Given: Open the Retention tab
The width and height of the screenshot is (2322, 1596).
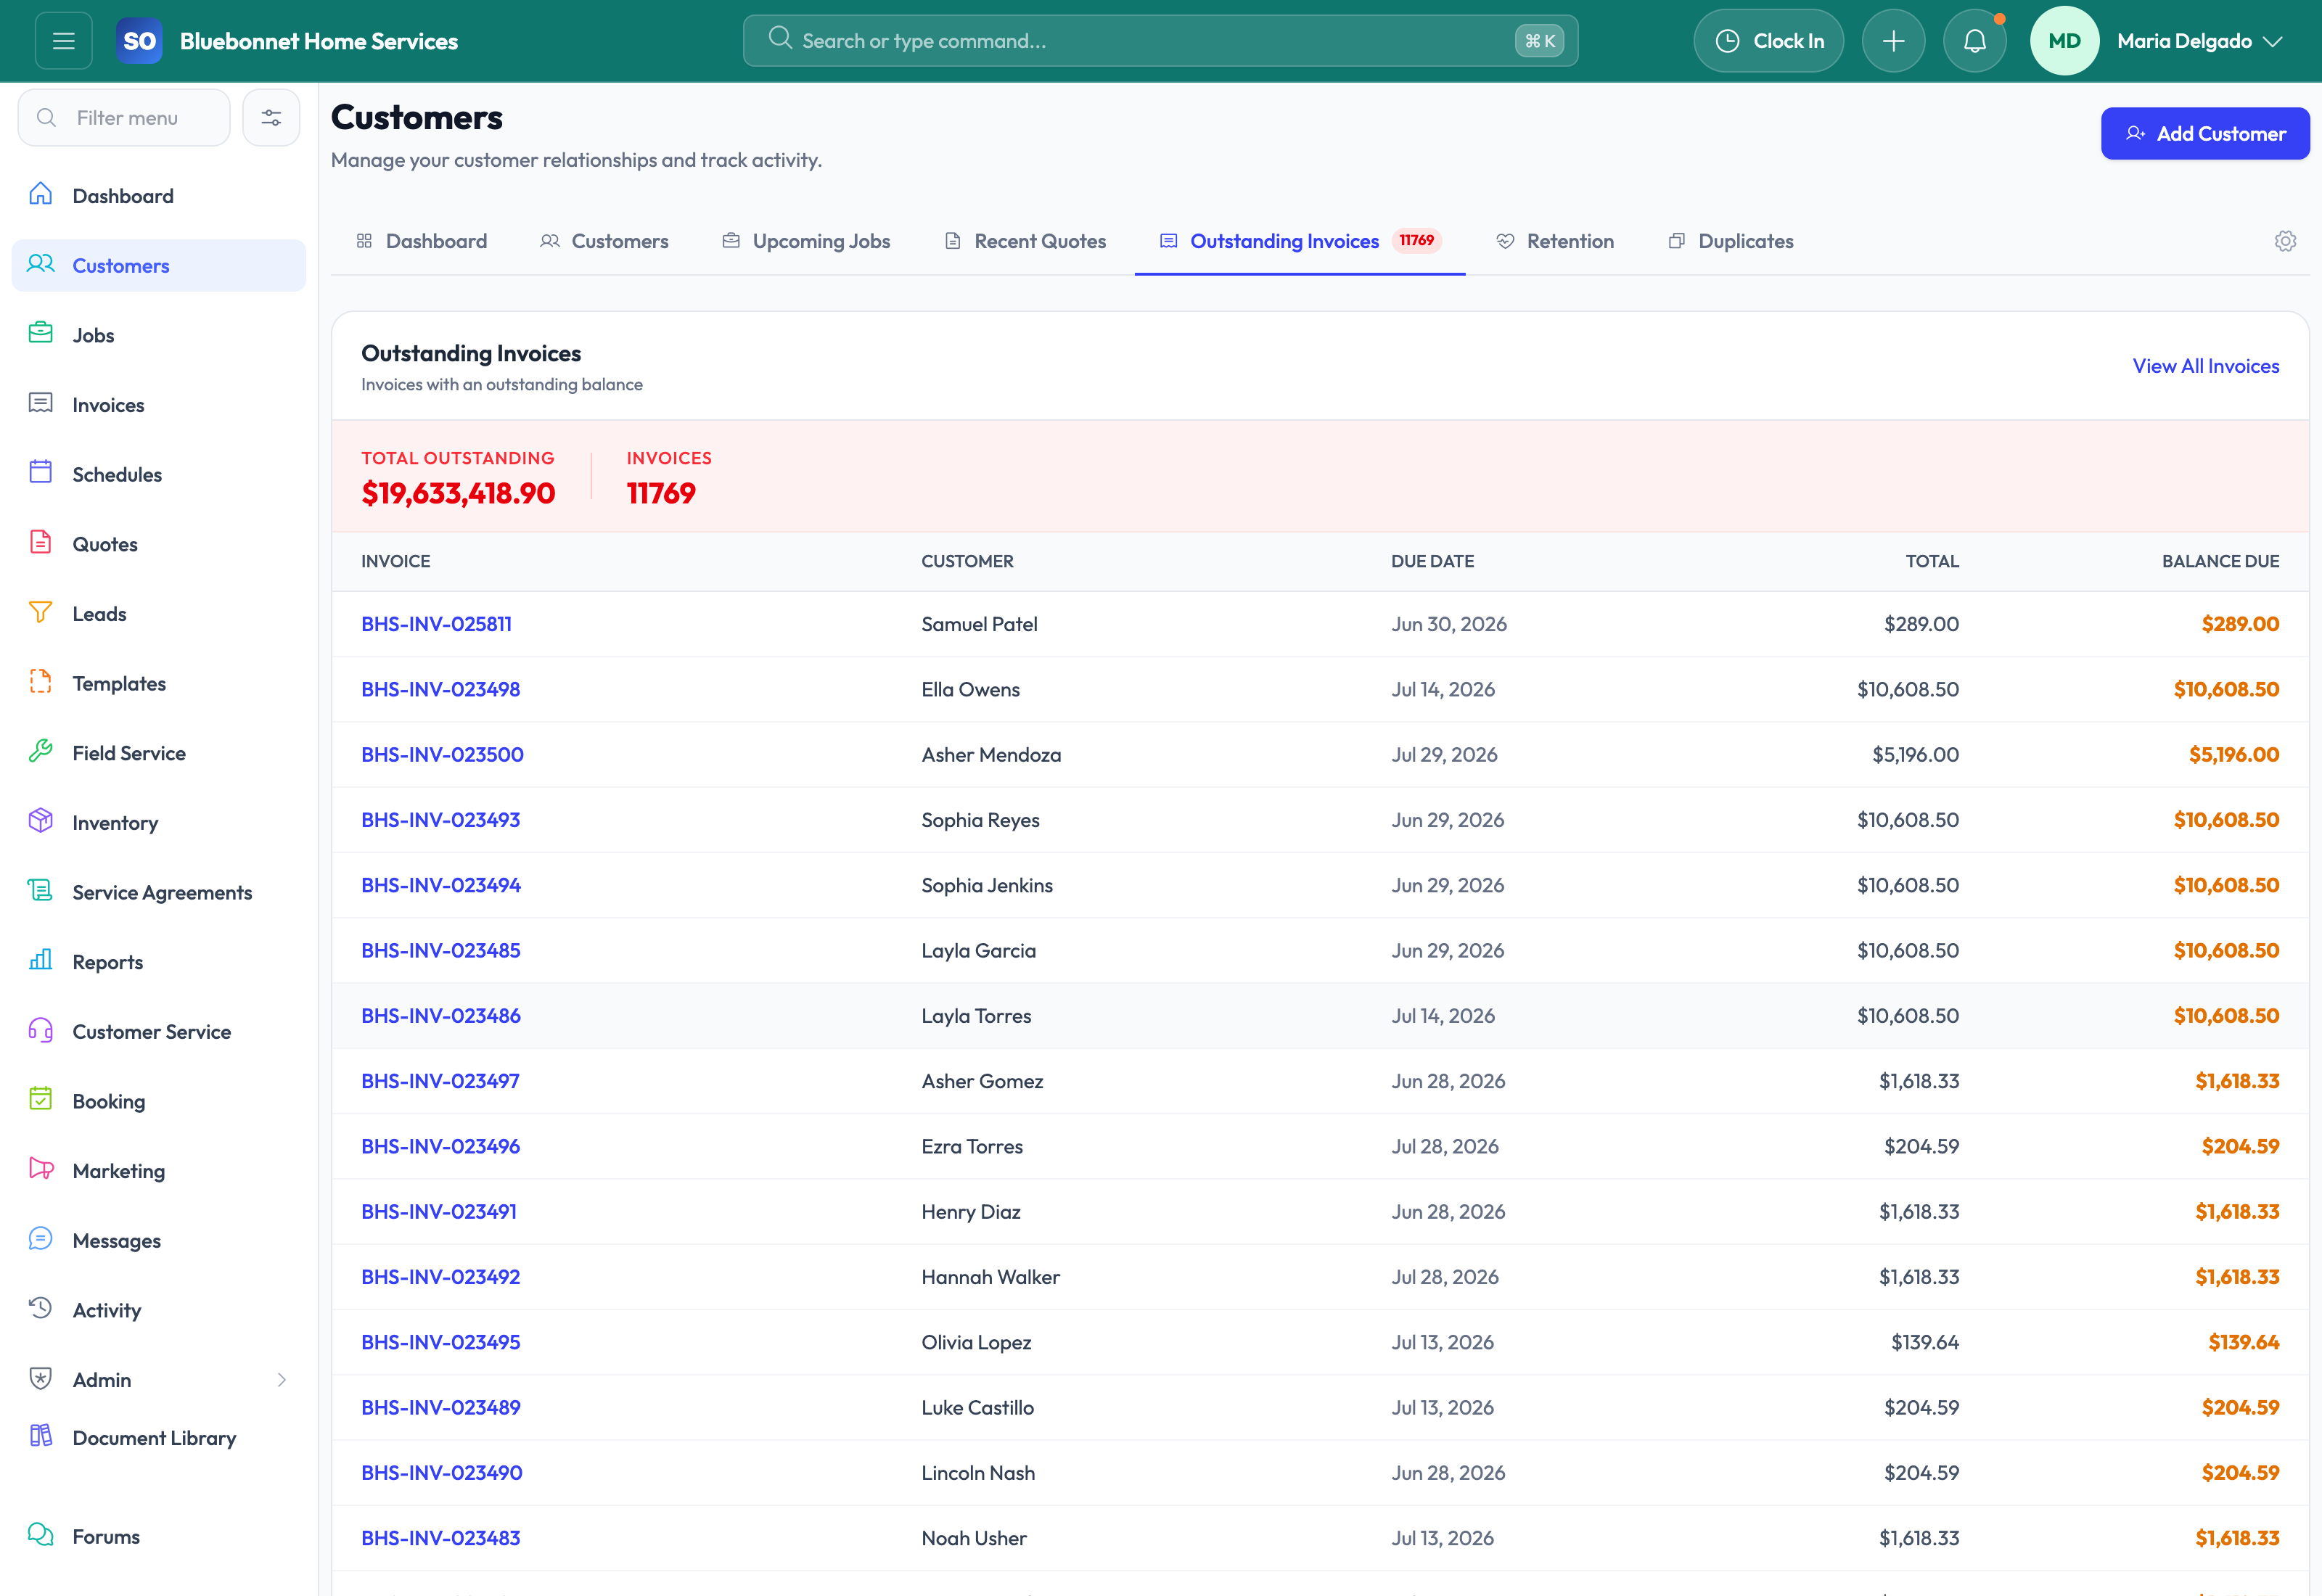Looking at the screenshot, I should (x=1555, y=241).
